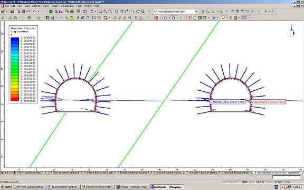Click the Print icon in the toolbar
Image resolution: width=304 pixels, height=190 pixels.
[23, 12]
